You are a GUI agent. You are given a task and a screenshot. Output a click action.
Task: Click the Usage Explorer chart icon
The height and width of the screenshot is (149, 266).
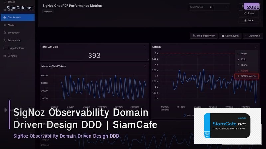tap(5, 48)
